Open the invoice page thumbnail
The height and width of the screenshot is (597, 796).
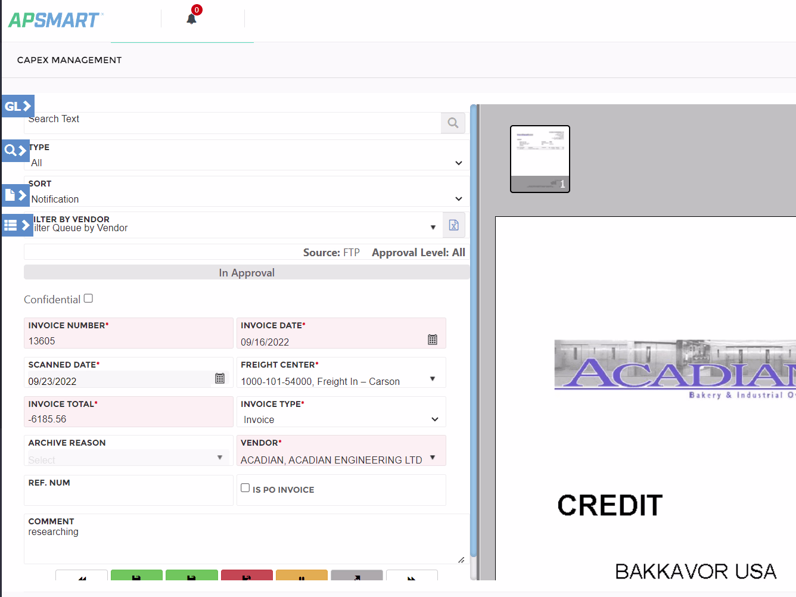(540, 158)
